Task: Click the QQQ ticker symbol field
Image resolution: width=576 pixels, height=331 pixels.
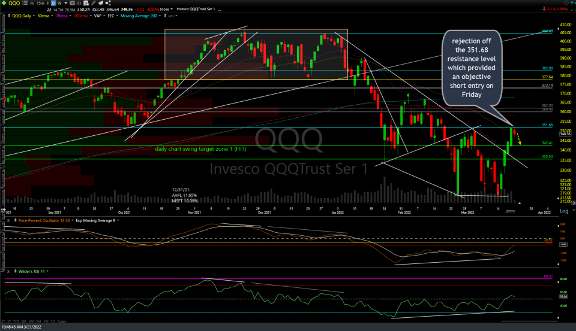Action: click(14, 4)
